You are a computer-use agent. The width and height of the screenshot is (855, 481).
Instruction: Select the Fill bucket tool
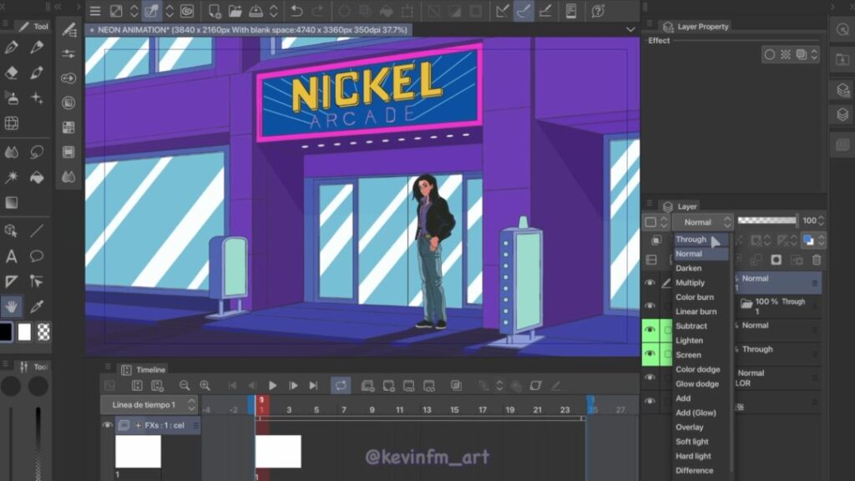pyautogui.click(x=37, y=177)
